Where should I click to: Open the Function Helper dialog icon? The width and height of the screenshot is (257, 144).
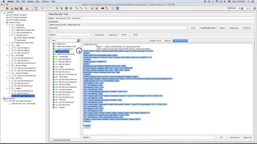pos(113,8)
